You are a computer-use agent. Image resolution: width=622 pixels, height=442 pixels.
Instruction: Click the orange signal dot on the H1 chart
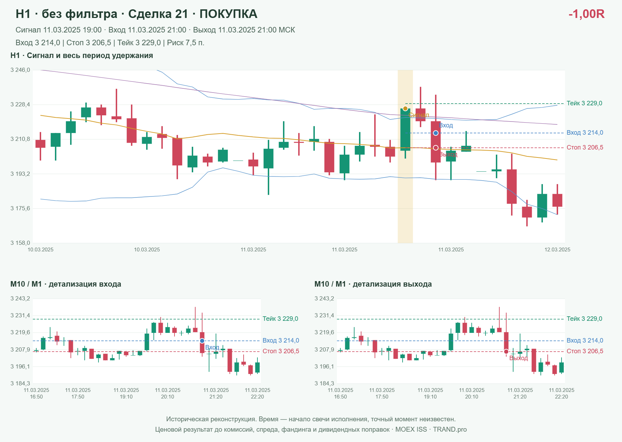(x=405, y=108)
